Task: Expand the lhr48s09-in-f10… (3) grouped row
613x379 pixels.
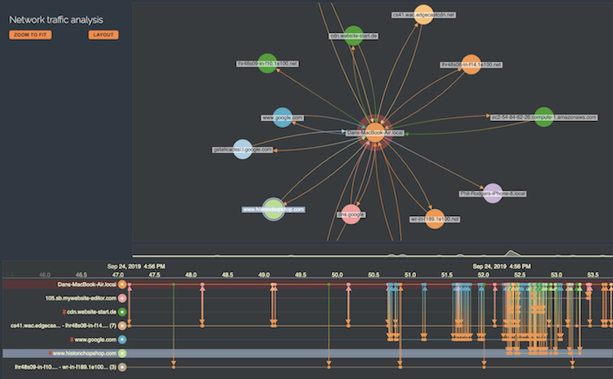Action: (x=65, y=367)
